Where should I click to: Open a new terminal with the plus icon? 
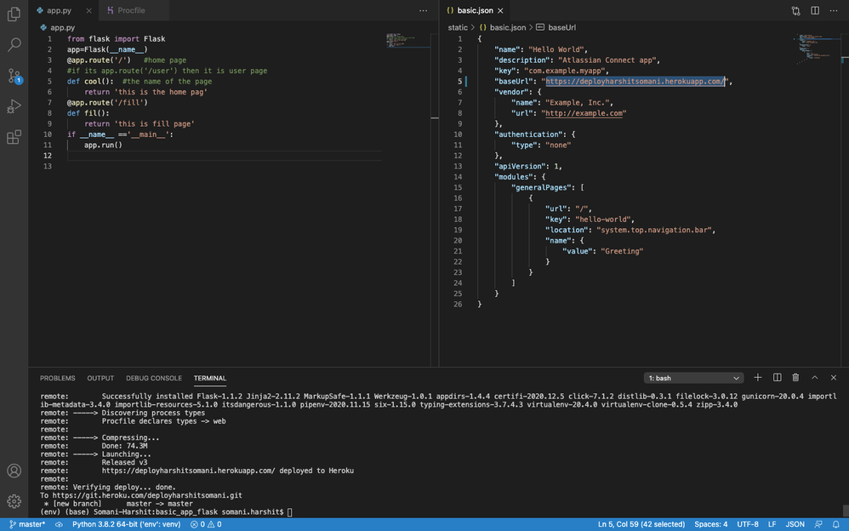(758, 377)
